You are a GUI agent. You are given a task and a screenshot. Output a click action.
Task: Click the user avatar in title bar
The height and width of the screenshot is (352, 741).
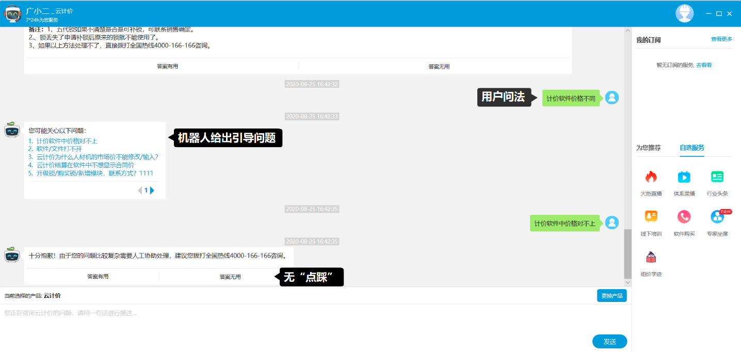click(684, 13)
